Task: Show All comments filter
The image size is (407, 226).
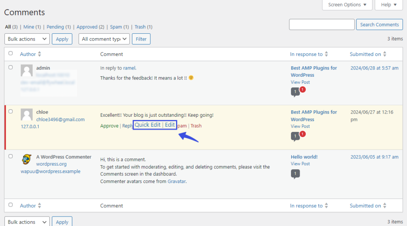Action: click(11, 27)
